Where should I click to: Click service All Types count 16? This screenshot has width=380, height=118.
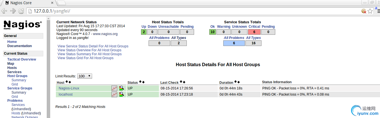(x=254, y=43)
